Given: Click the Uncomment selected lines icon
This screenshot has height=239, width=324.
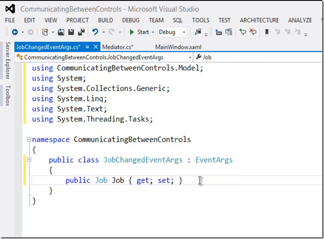Looking at the screenshot, I should (253, 32).
